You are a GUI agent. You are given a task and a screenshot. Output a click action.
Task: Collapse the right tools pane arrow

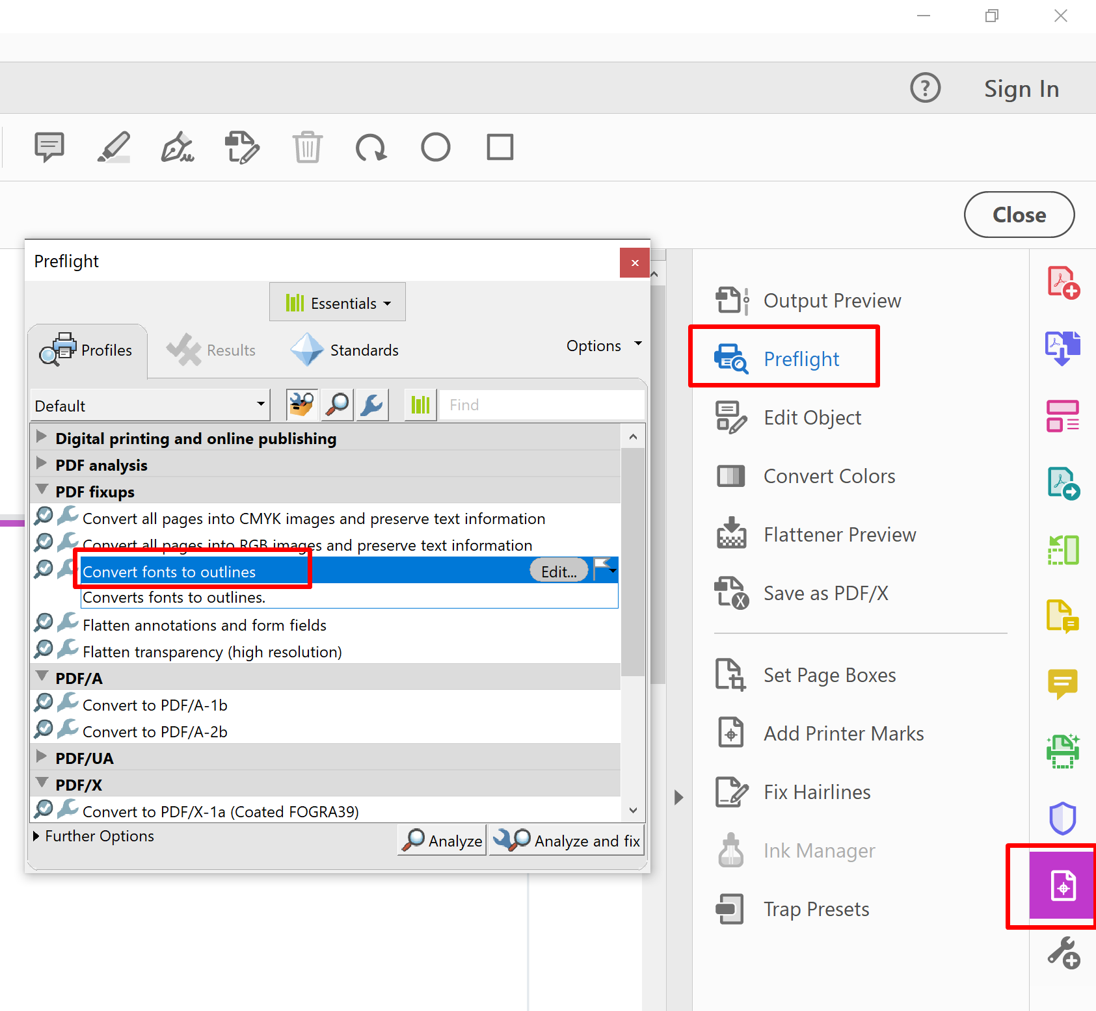click(x=678, y=798)
